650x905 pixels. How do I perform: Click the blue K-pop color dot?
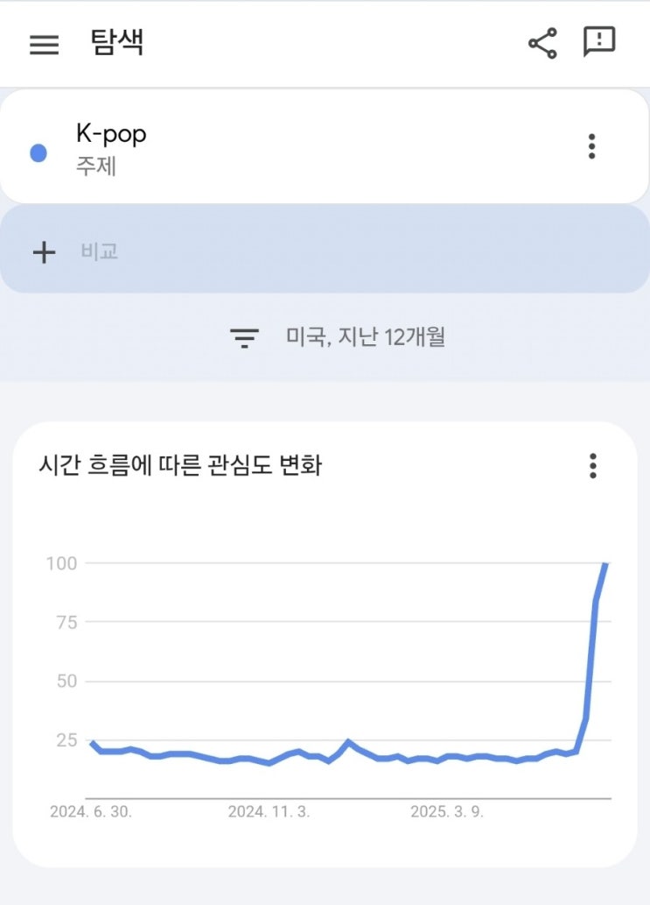click(38, 153)
